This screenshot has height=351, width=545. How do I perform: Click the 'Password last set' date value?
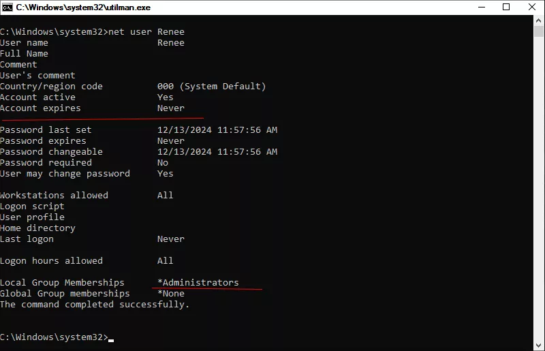(217, 129)
